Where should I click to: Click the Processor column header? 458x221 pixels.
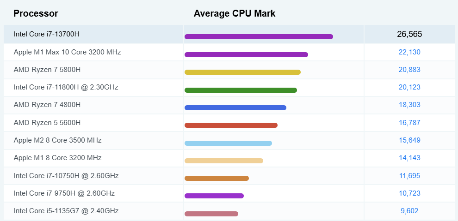[x=36, y=13]
